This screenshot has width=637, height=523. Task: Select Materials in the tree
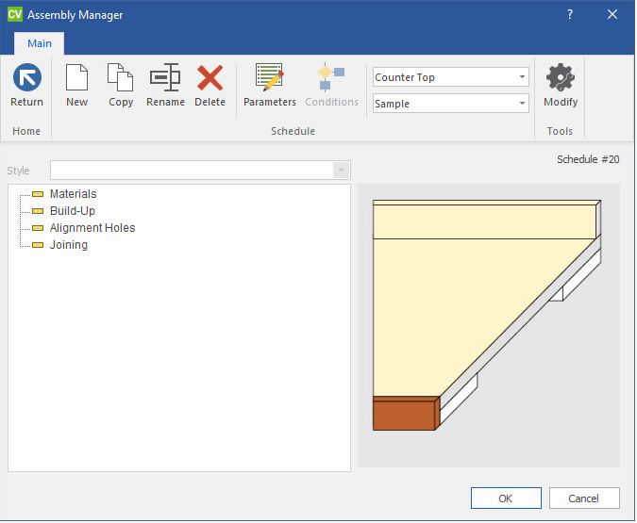[73, 194]
